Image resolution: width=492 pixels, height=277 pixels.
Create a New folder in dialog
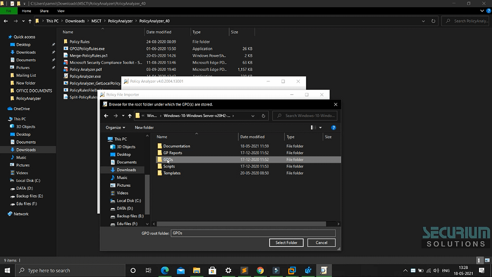tap(144, 127)
